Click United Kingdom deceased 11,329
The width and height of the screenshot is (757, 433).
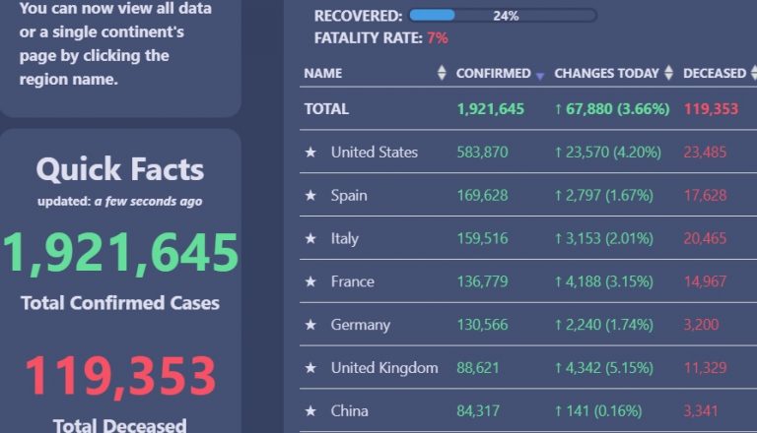coord(705,368)
